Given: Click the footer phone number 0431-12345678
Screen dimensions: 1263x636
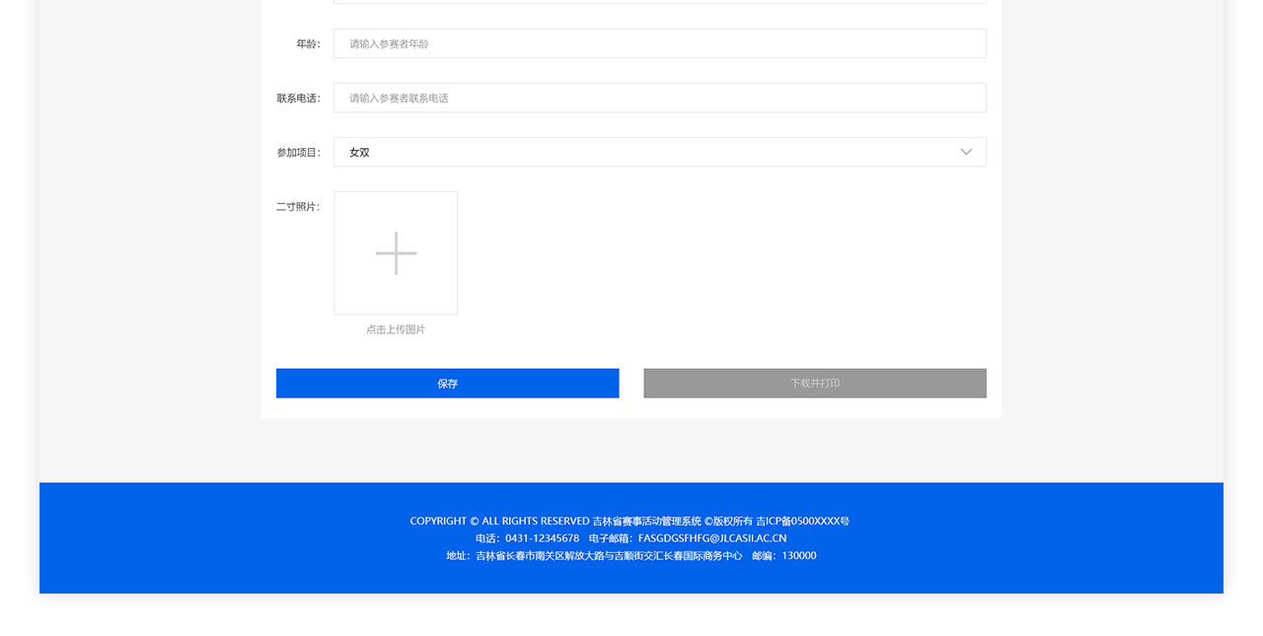Looking at the screenshot, I should 542,538.
